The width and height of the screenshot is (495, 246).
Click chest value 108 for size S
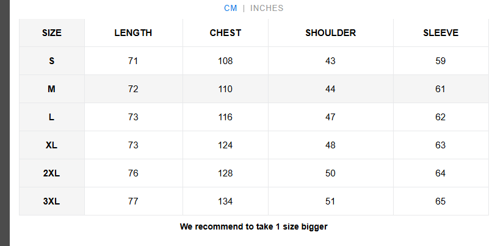(225, 61)
